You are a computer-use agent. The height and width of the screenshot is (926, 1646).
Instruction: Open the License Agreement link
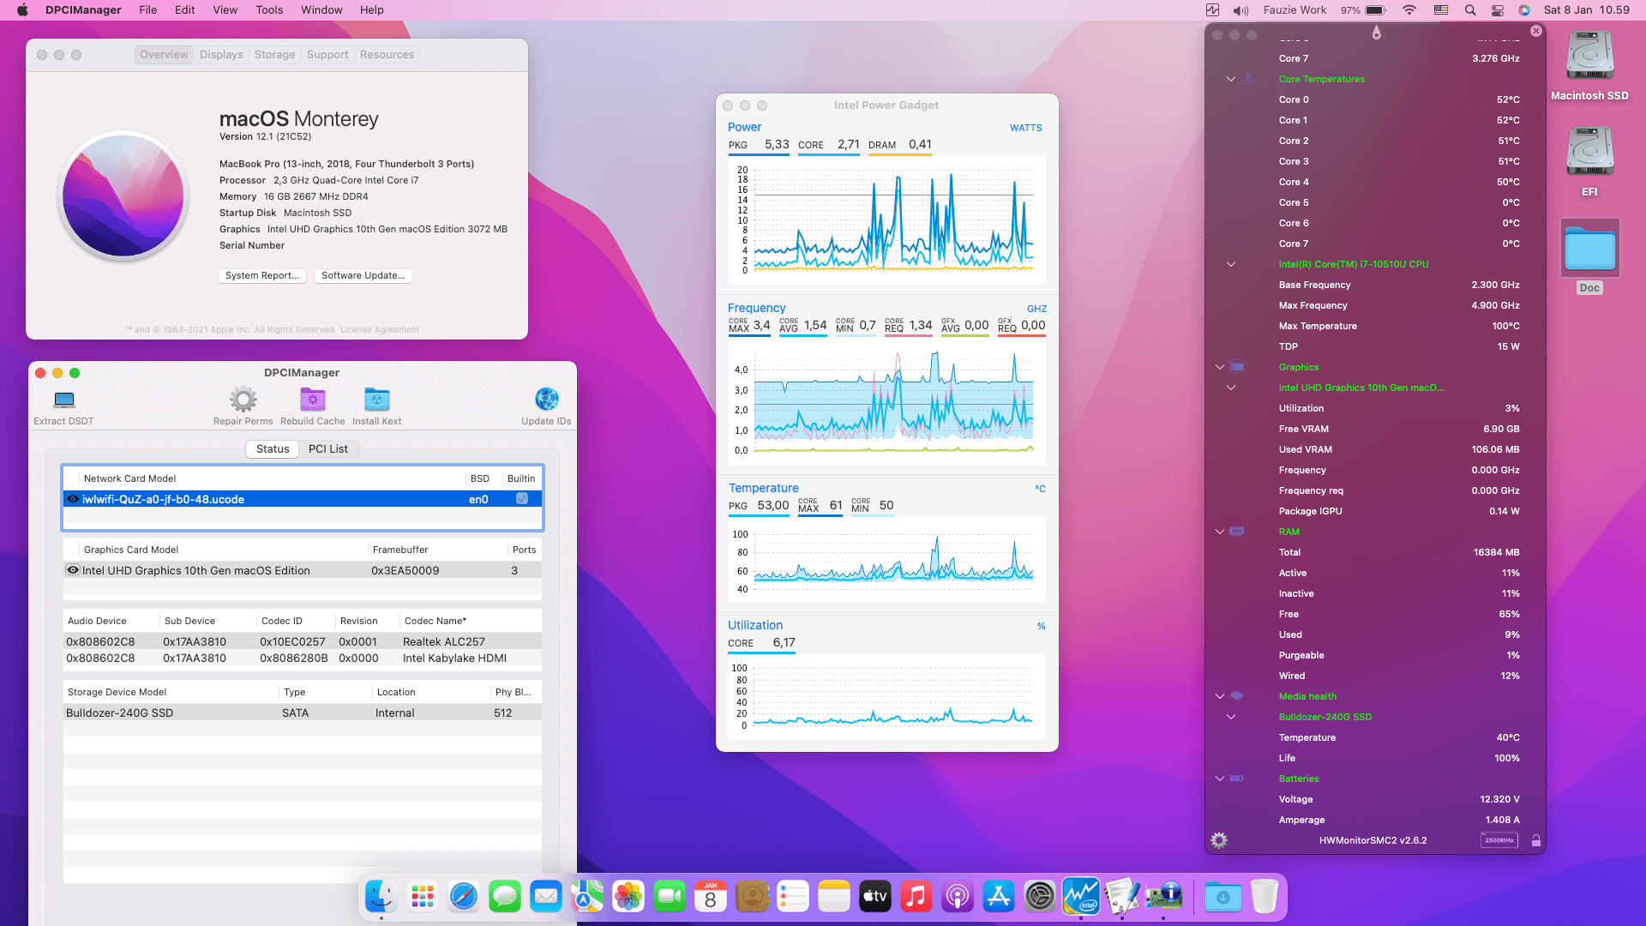[x=380, y=330]
